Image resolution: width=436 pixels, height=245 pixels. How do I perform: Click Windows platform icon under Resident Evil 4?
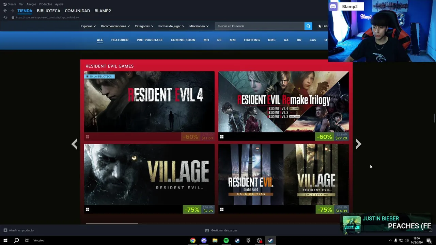(x=88, y=137)
